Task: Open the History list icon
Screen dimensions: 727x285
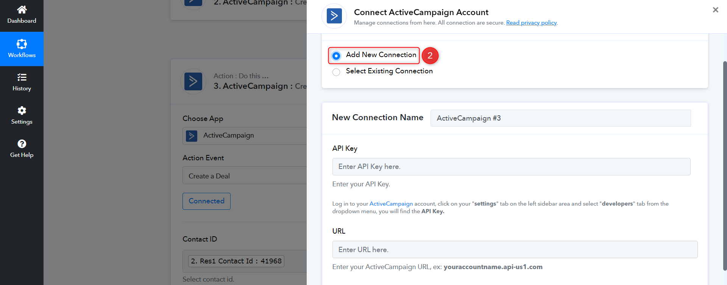Action: click(x=22, y=77)
